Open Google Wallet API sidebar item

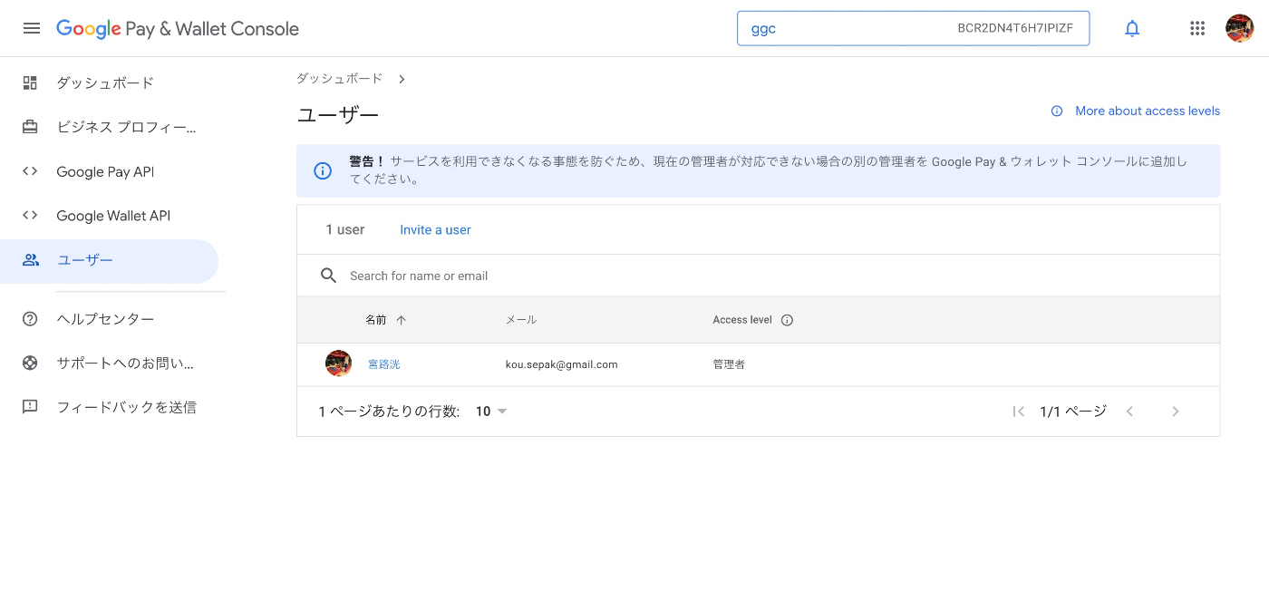(x=109, y=216)
